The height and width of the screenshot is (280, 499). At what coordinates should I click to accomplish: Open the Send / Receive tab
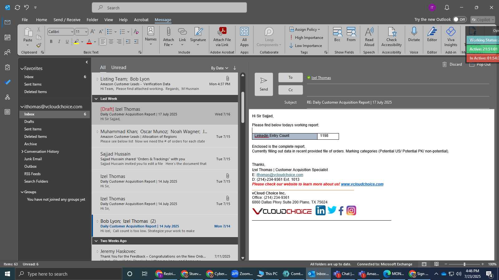(67, 20)
